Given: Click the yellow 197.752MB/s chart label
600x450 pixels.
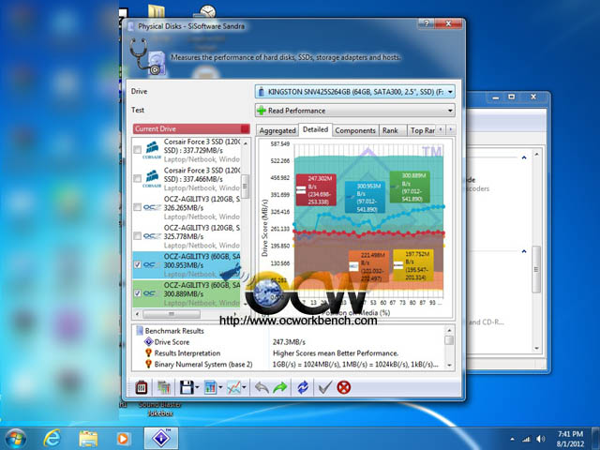Looking at the screenshot, I should (x=413, y=265).
